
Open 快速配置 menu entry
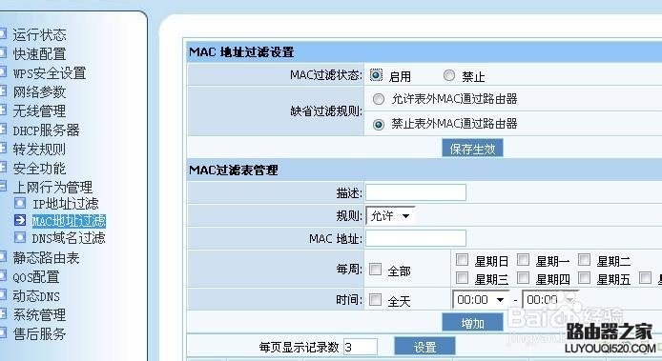tap(39, 54)
